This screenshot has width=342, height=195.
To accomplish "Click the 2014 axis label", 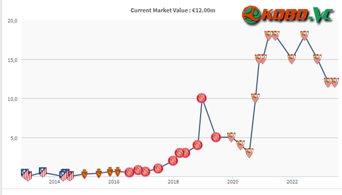I will click(x=54, y=182).
